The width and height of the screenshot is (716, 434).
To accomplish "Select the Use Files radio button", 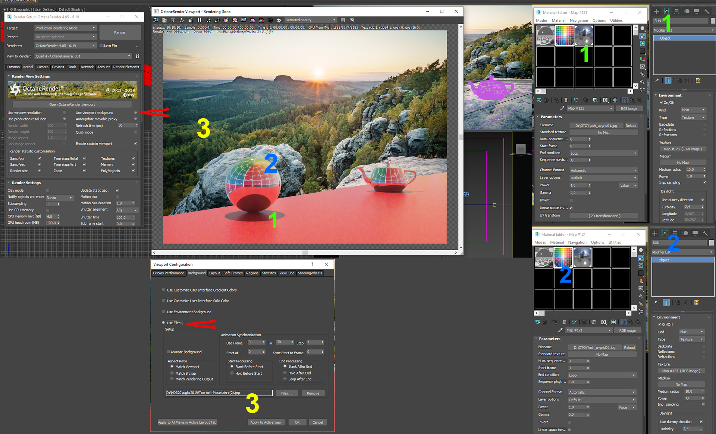I will coord(163,323).
